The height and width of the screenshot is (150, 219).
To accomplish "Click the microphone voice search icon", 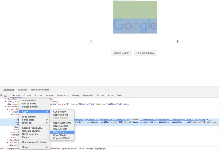I will tap(178, 42).
